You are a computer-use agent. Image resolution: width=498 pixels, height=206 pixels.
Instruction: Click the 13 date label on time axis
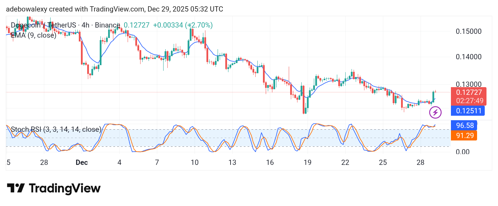(x=232, y=162)
